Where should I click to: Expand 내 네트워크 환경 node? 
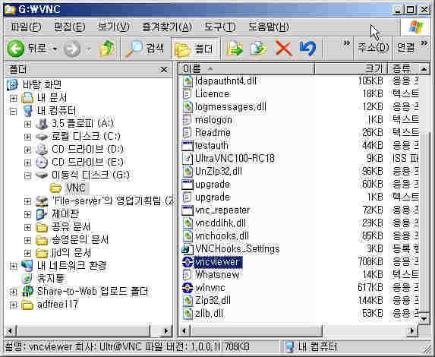click(13, 266)
